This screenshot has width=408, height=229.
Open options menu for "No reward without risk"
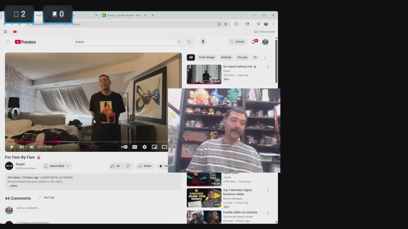click(x=268, y=67)
